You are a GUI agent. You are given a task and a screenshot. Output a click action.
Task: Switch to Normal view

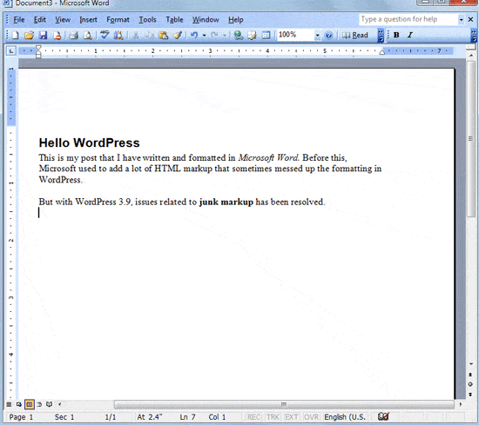coord(10,404)
